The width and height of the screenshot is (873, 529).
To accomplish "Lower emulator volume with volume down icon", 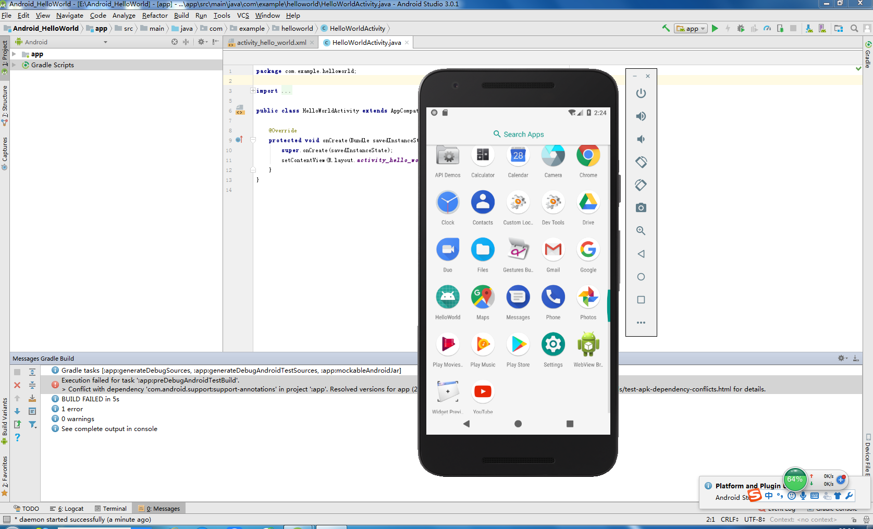I will [x=641, y=139].
